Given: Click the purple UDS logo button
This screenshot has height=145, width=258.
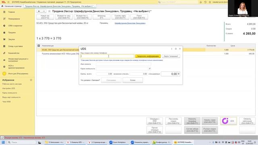Looking at the screenshot, I should coord(229,121).
